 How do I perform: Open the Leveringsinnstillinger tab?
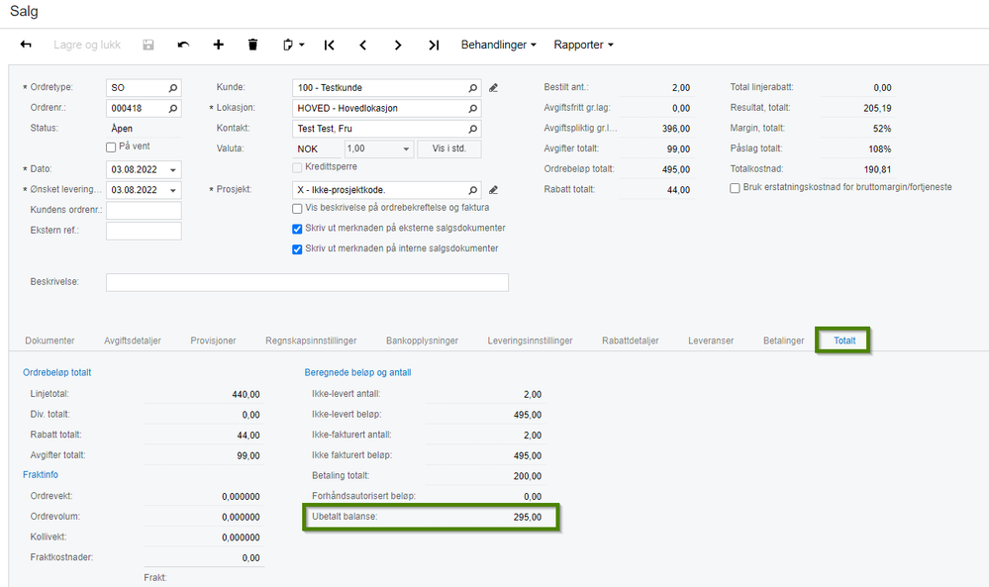(530, 341)
